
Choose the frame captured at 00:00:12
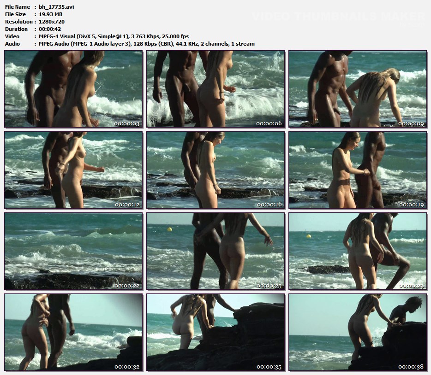[74, 170]
